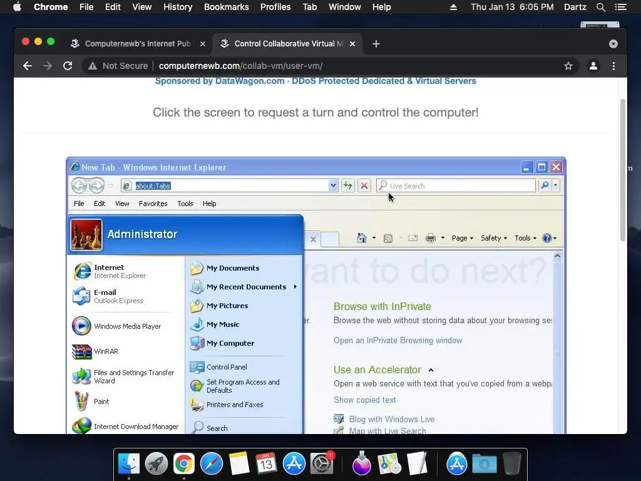
Task: Open System Preferences from the Dock
Action: 322,463
